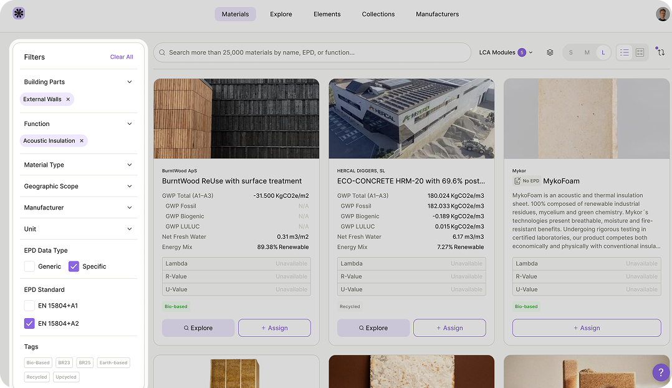Viewport: 672px width, 388px height.
Task: Click the Bio-based label on MykoFoam card
Action: tap(526, 306)
